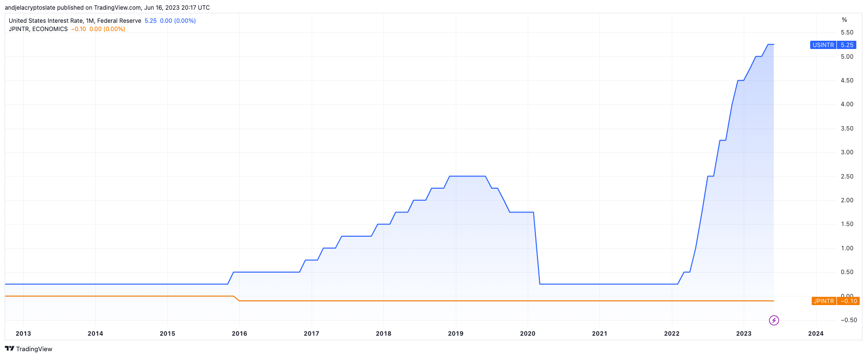Click the blue 5.25 value in legend
Image resolution: width=867 pixels, height=357 pixels.
click(x=150, y=21)
